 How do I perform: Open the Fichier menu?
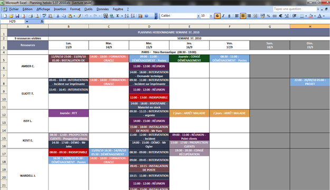tap(14, 9)
